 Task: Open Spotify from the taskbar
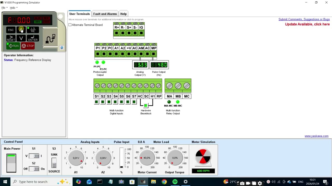[x=175, y=182]
